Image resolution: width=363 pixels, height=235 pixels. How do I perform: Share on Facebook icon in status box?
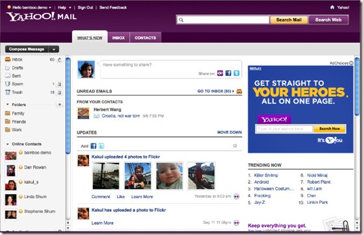pos(228,73)
